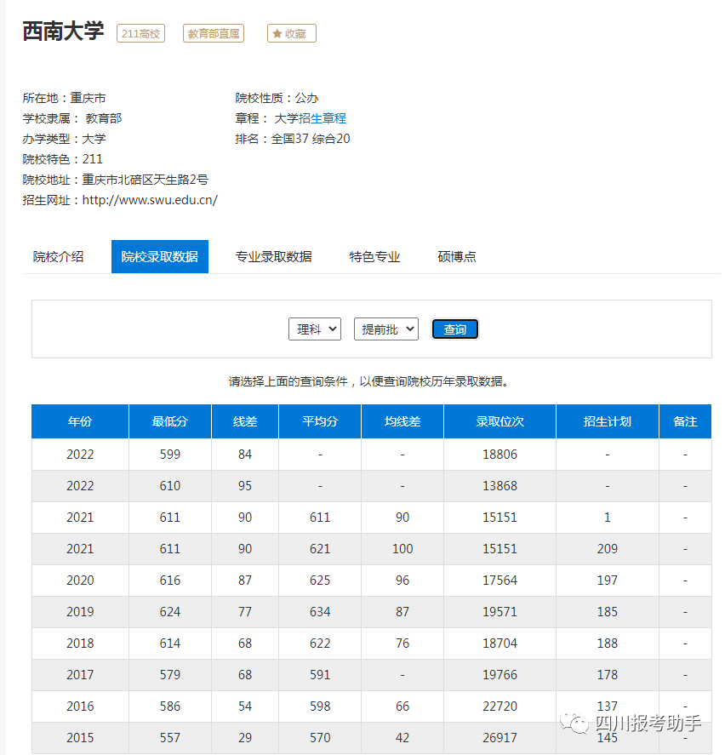725x755 pixels.
Task: Switch to the 硕博点 tab
Action: tap(457, 257)
